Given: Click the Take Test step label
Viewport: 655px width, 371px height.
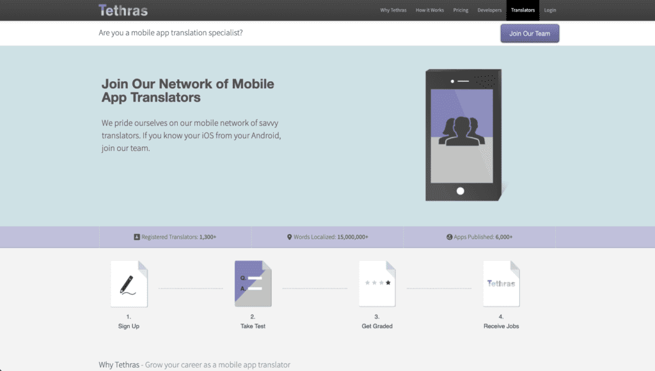Looking at the screenshot, I should pyautogui.click(x=253, y=326).
